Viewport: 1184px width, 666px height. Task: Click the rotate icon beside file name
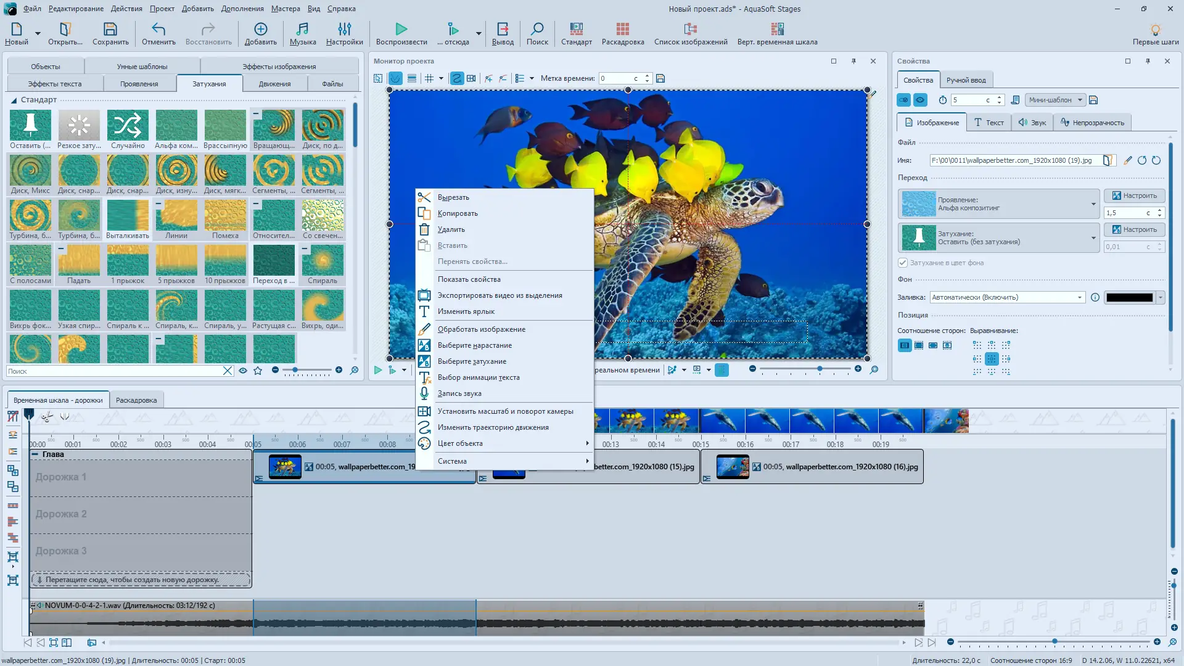1142,160
